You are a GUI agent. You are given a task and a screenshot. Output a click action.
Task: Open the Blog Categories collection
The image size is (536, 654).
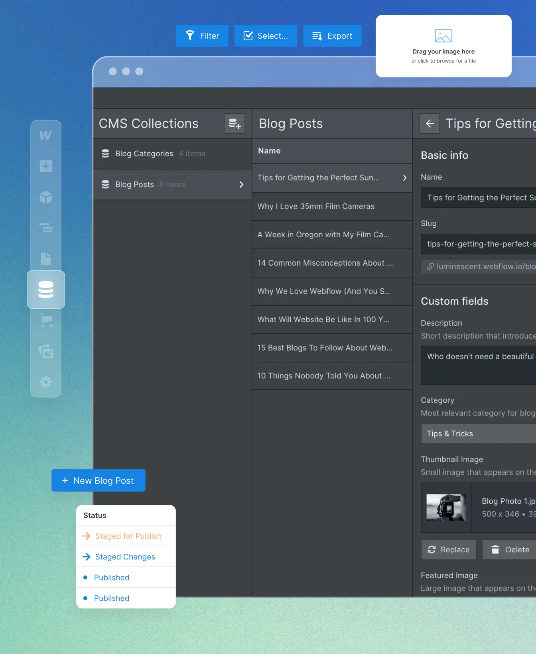tap(172, 154)
